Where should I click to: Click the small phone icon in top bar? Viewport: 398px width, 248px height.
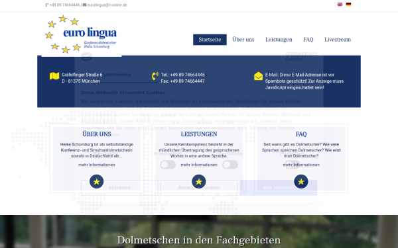point(47,5)
